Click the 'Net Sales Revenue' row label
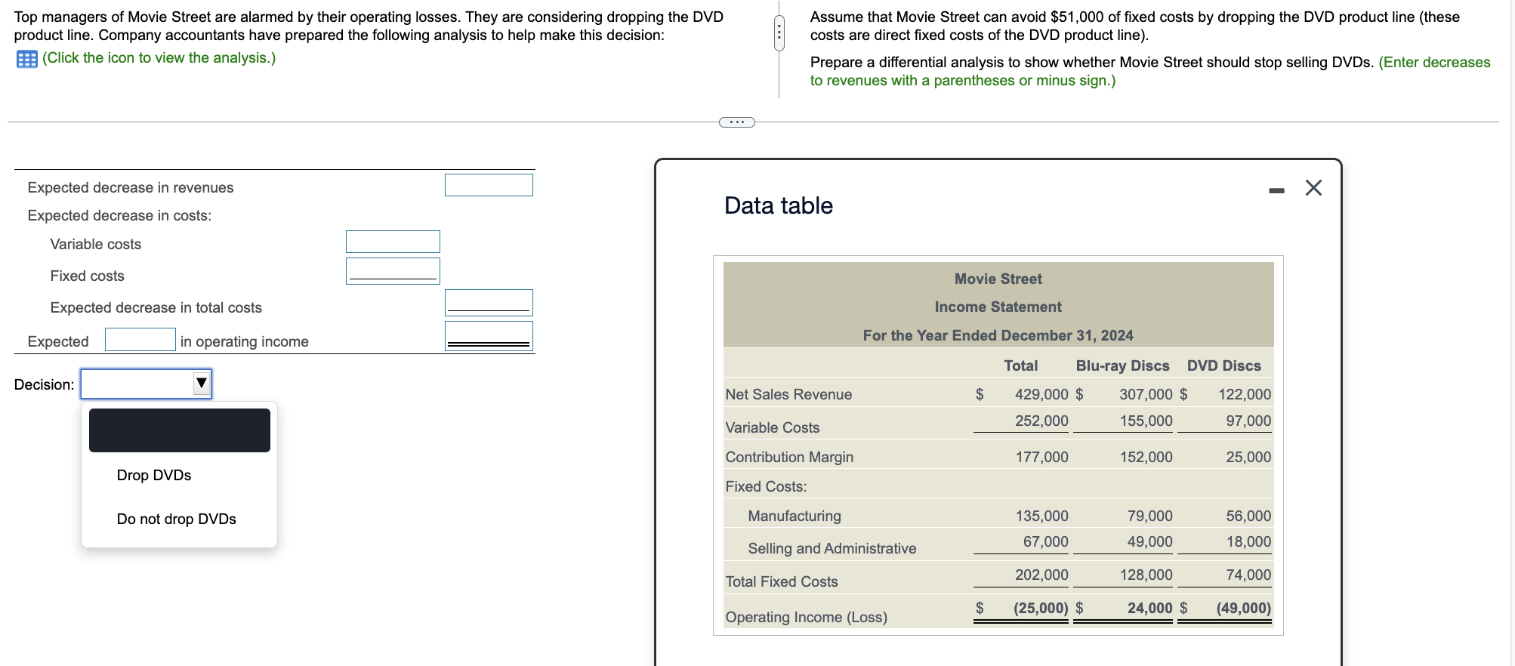 [x=788, y=394]
